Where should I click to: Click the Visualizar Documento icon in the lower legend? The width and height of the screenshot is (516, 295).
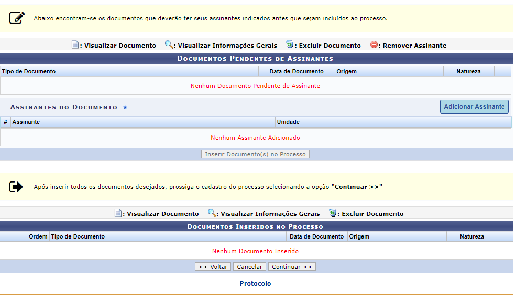coord(118,213)
